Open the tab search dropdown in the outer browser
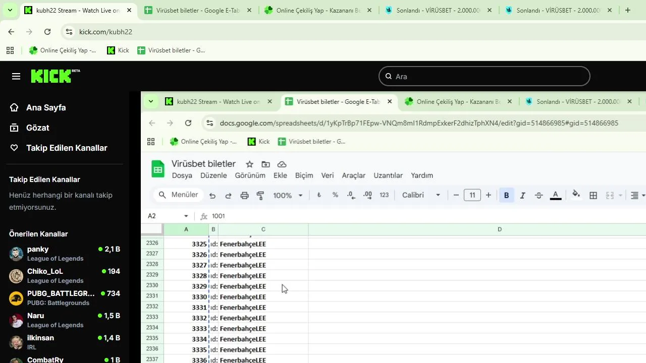 pyautogui.click(x=10, y=10)
